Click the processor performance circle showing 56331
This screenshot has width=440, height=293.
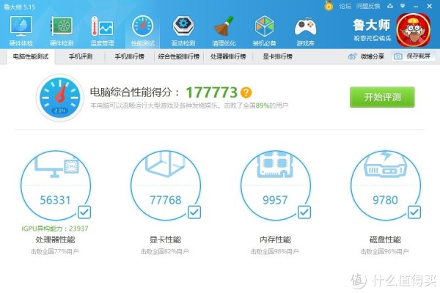click(56, 185)
